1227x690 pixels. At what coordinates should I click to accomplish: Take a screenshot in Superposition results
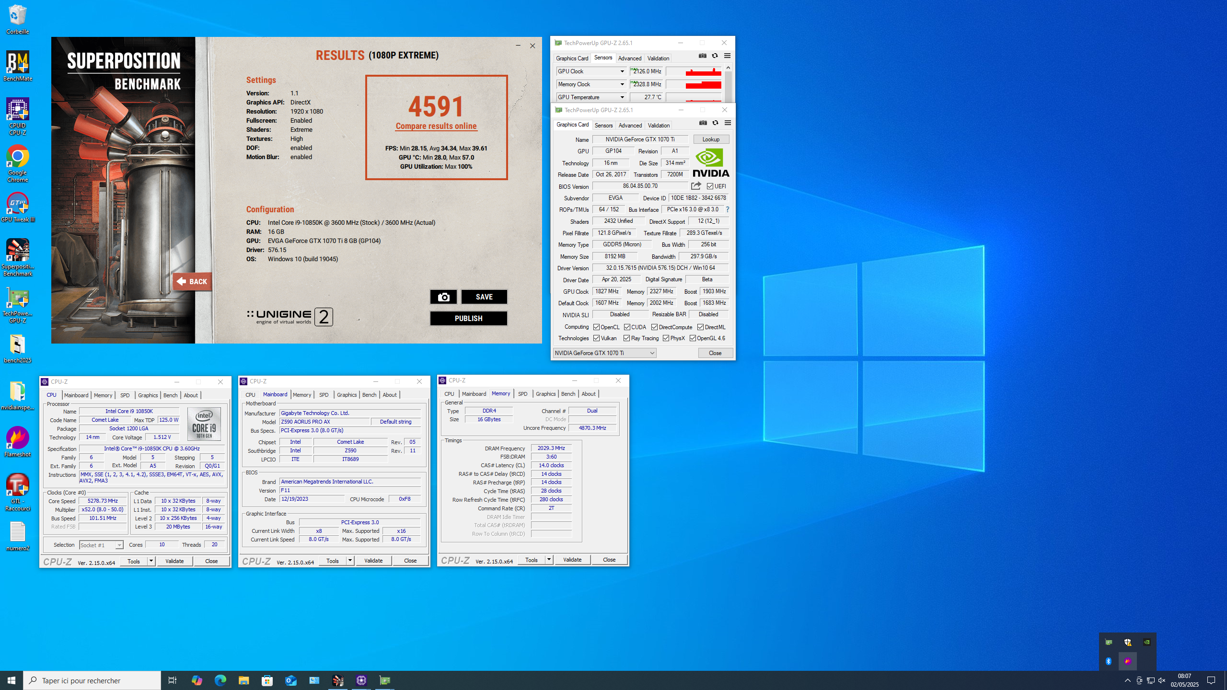[443, 297]
